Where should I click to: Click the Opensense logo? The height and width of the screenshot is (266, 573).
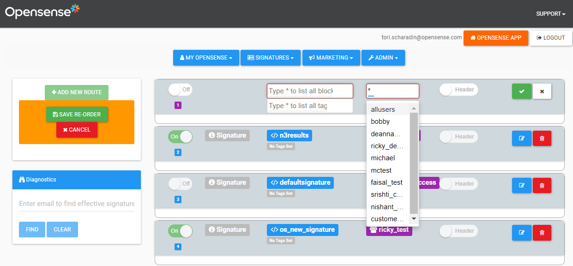coord(42,11)
